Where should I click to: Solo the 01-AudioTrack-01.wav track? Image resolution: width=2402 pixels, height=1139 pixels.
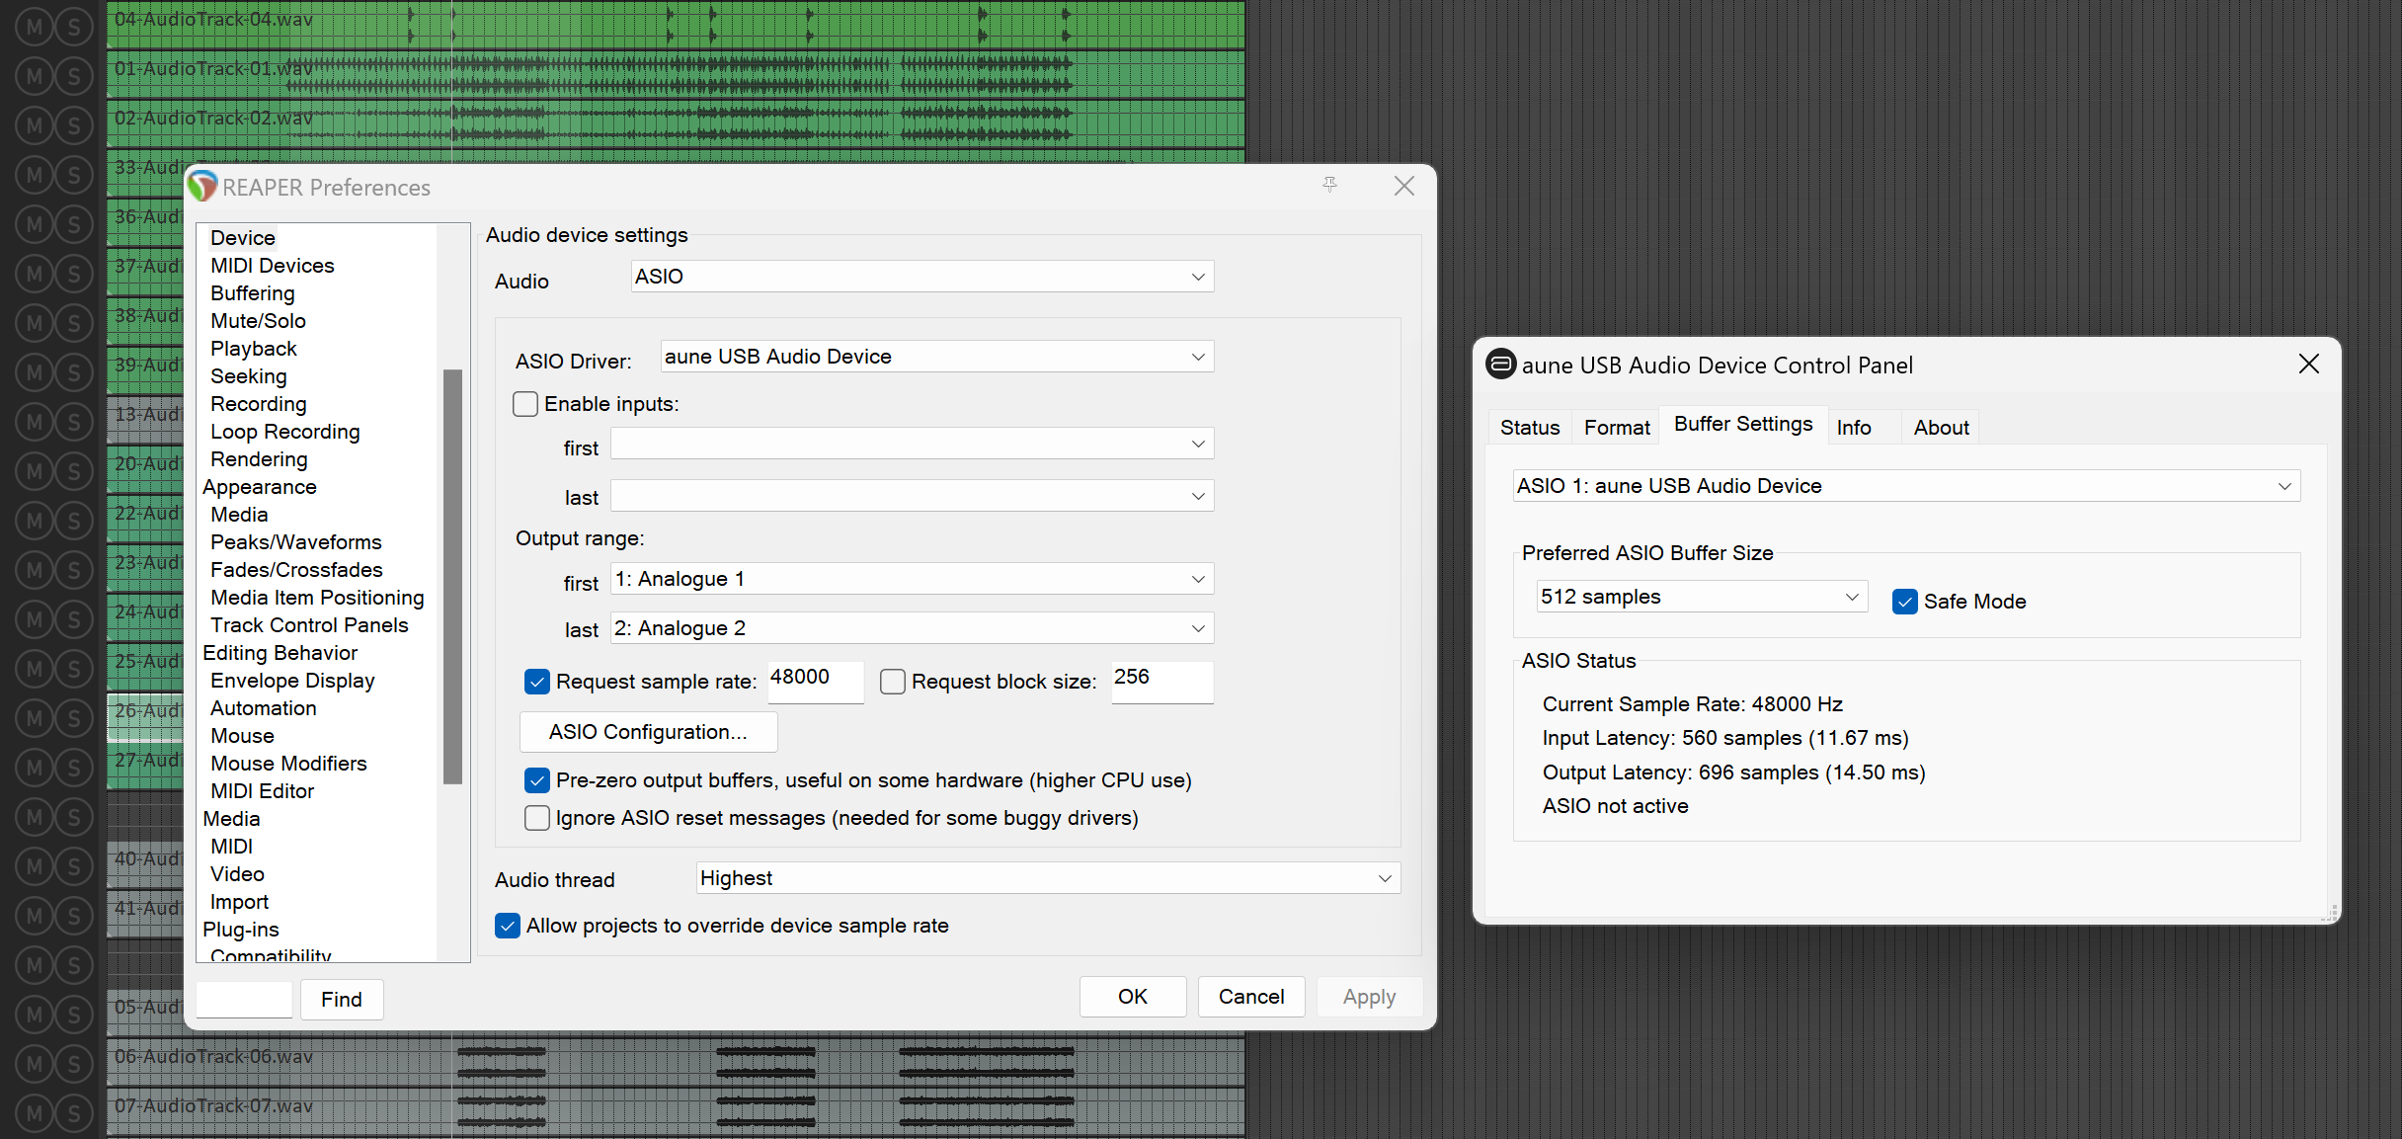(74, 76)
